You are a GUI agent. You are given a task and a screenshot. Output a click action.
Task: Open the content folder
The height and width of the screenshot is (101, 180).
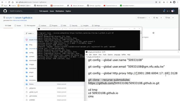pyautogui.click(x=32, y=57)
